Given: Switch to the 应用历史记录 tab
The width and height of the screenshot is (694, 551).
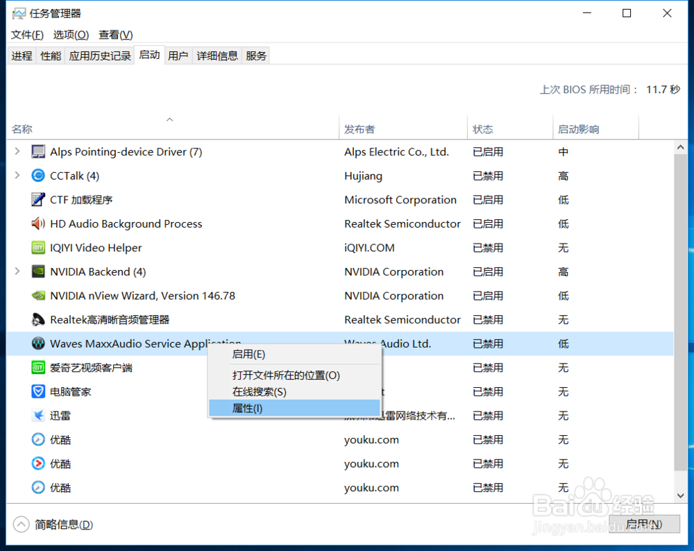Looking at the screenshot, I should [100, 56].
